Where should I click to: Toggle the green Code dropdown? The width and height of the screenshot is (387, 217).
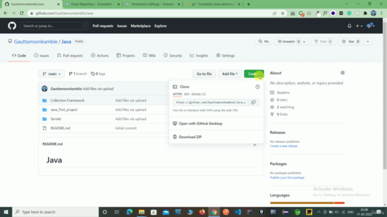(254, 74)
